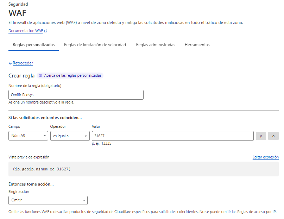284x219 pixels.
Task: Expand the Elegir acción dropdown showing Omitir
Action: 48,200
